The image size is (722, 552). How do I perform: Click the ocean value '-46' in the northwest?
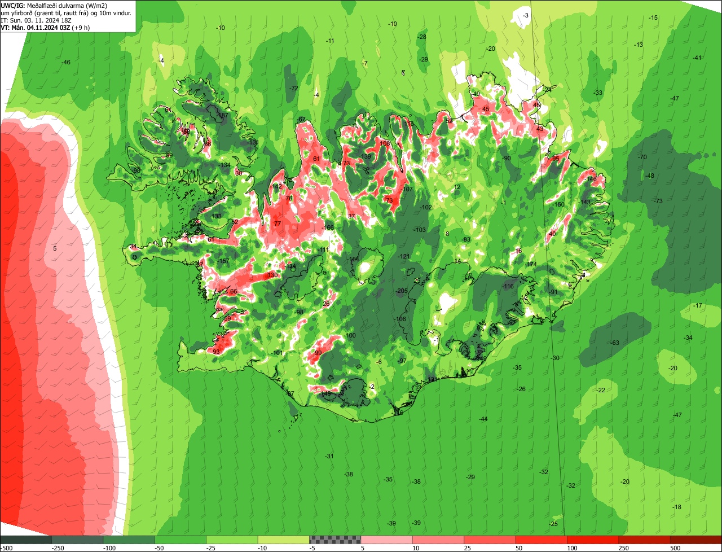[66, 62]
